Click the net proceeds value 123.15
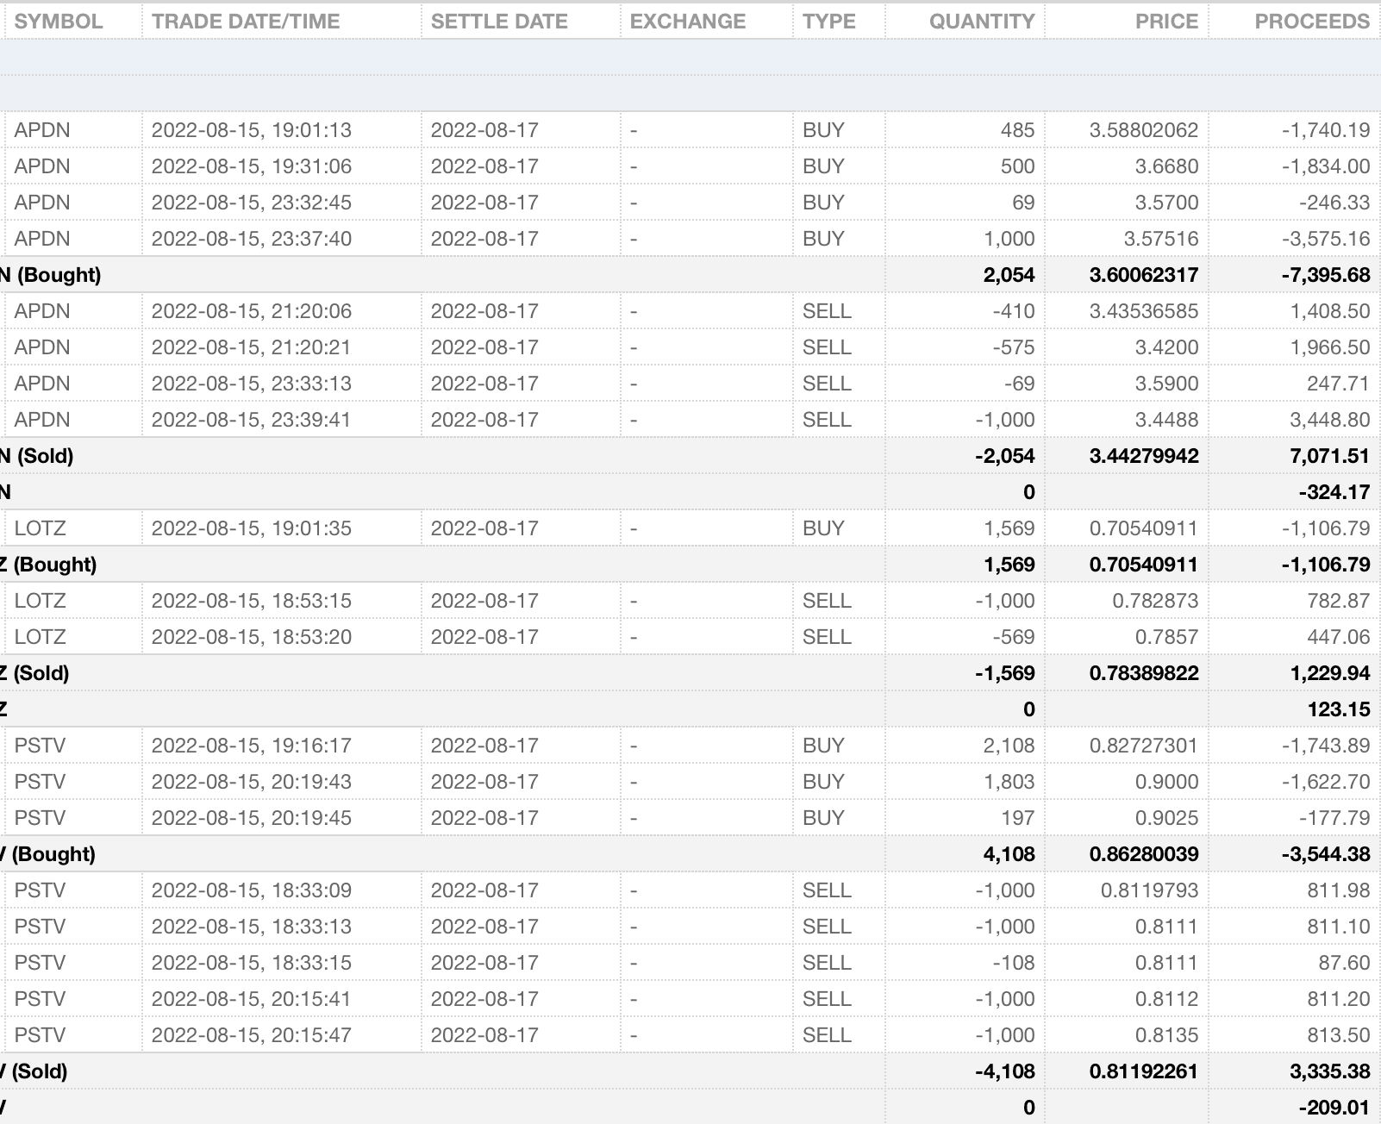 coord(1338,709)
